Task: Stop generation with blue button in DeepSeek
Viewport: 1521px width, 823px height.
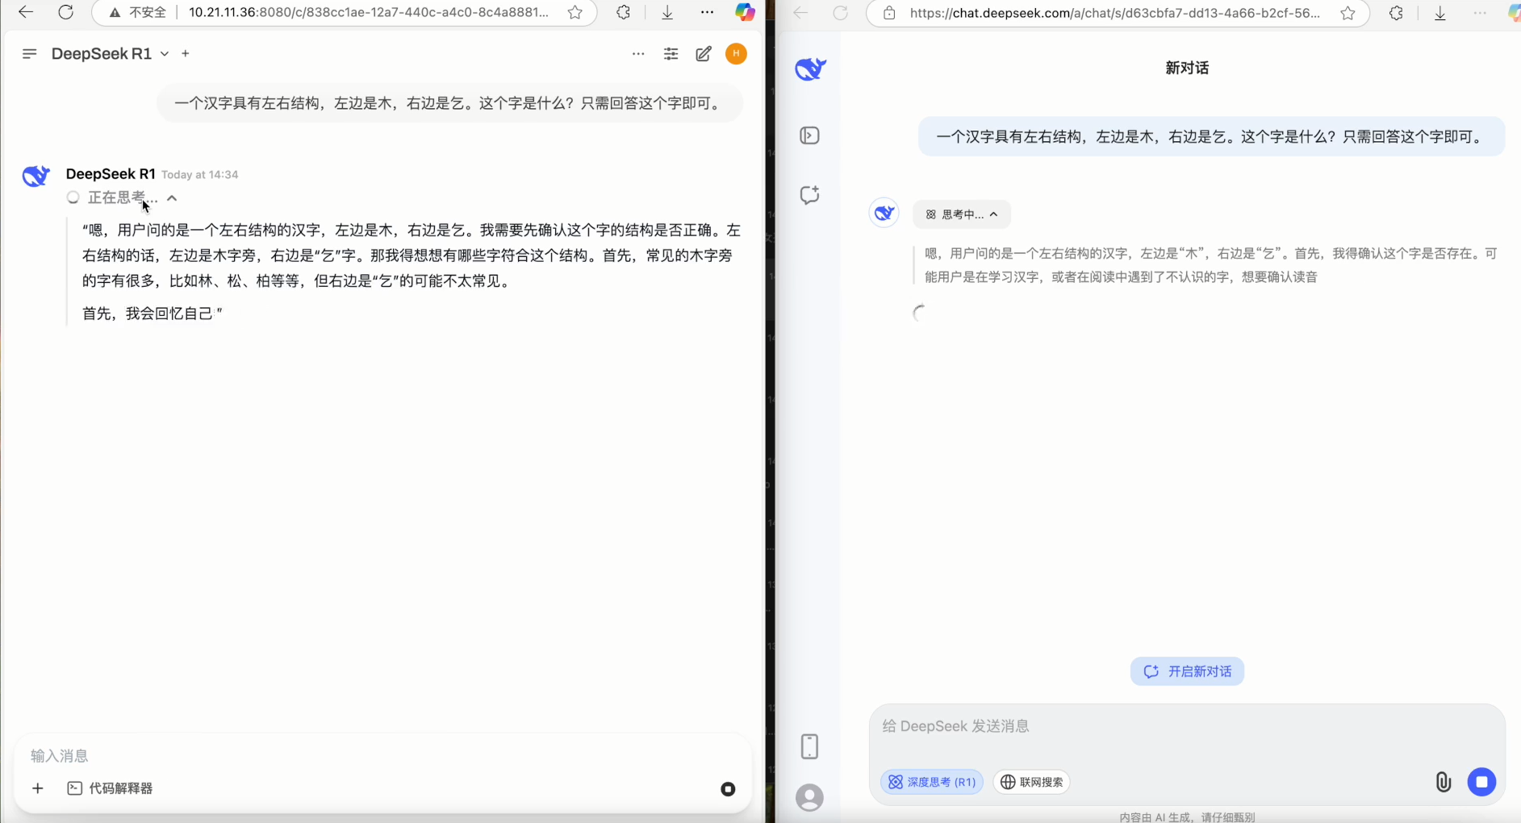Action: tap(1481, 782)
